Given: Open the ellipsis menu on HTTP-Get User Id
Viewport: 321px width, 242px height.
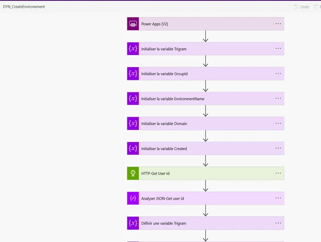Looking at the screenshot, I should coord(278,173).
